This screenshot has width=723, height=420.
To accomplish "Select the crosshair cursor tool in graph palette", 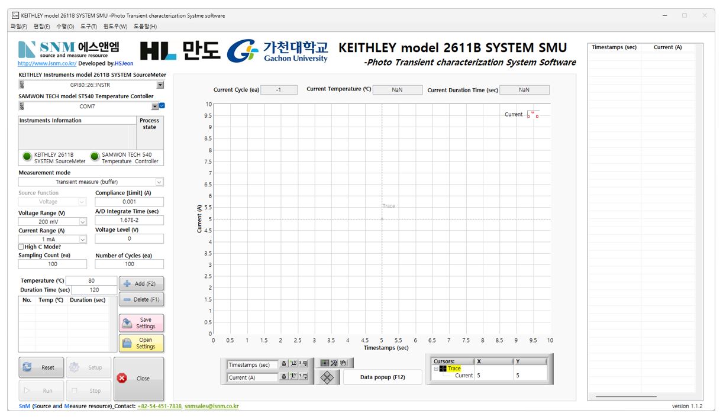I will tap(324, 363).
